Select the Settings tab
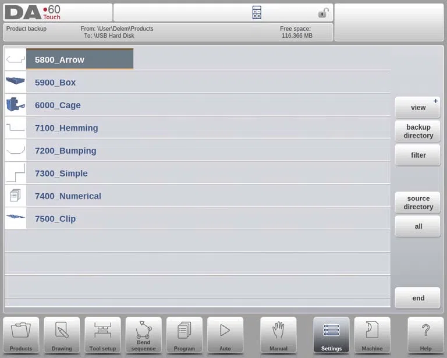Screen dimensions: 447x358 tap(331, 335)
